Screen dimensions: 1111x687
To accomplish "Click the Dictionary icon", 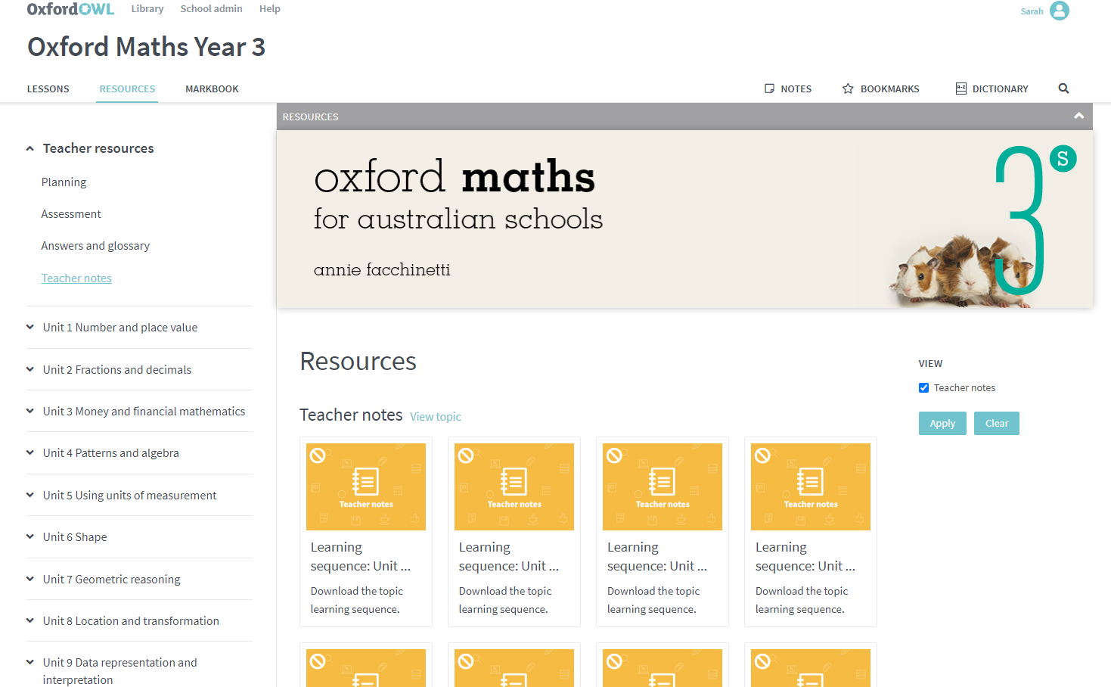I will [x=961, y=89].
